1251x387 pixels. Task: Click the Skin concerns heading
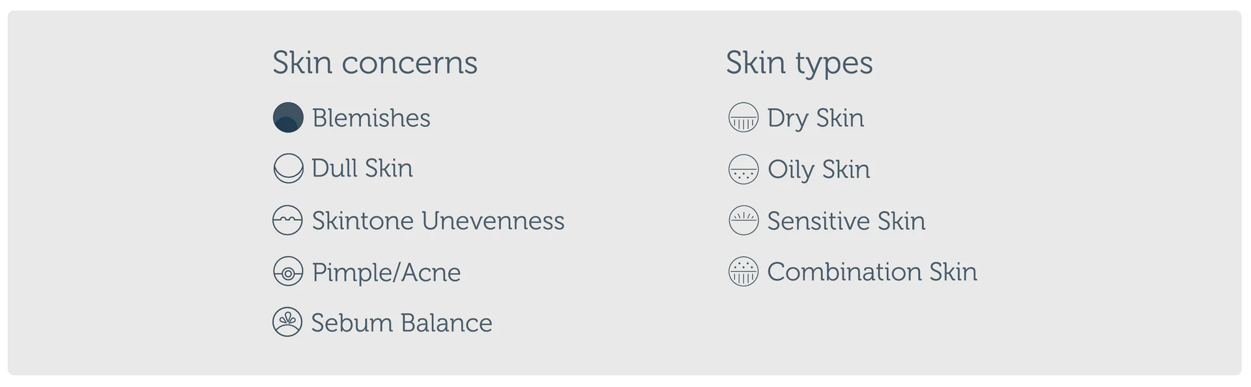pos(375,63)
